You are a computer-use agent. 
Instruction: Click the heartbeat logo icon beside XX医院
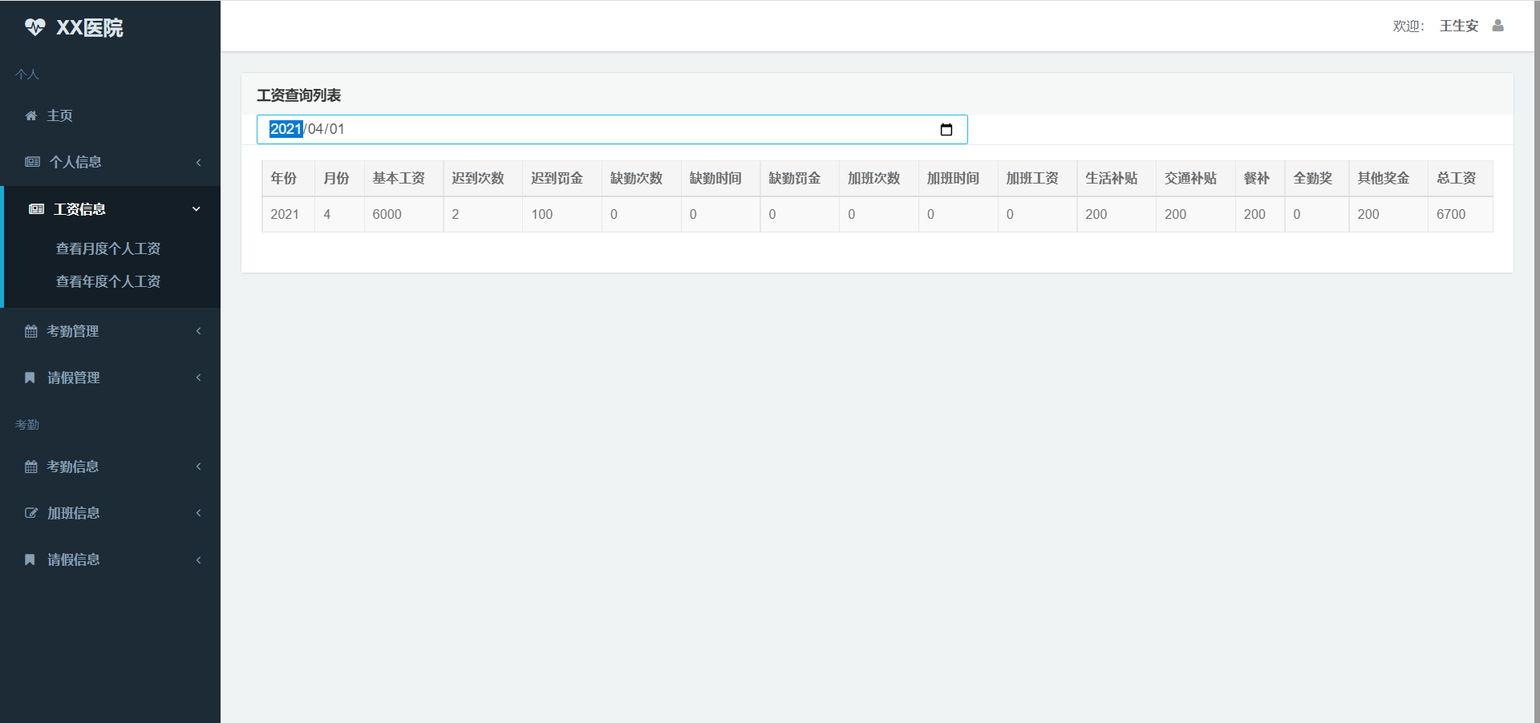(x=34, y=27)
